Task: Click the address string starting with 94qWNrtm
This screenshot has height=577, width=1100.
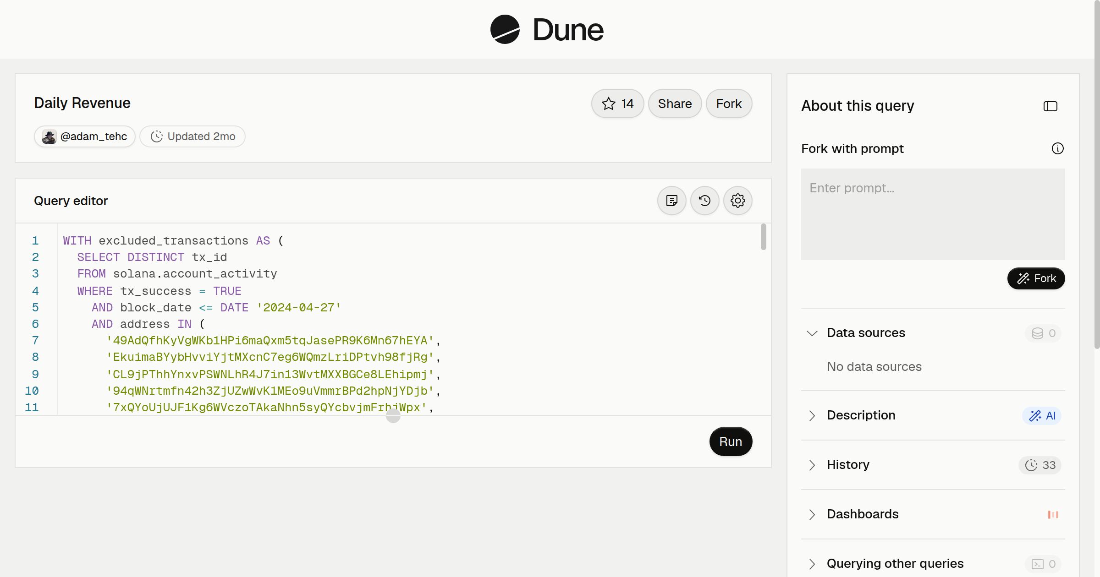Action: pos(270,391)
